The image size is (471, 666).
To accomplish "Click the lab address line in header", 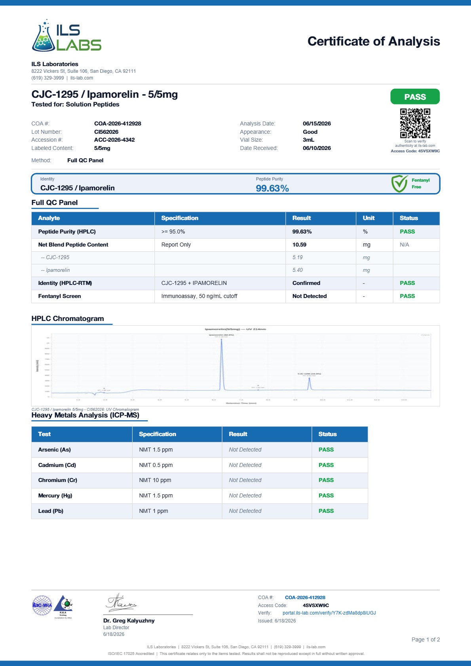I will (x=84, y=71).
